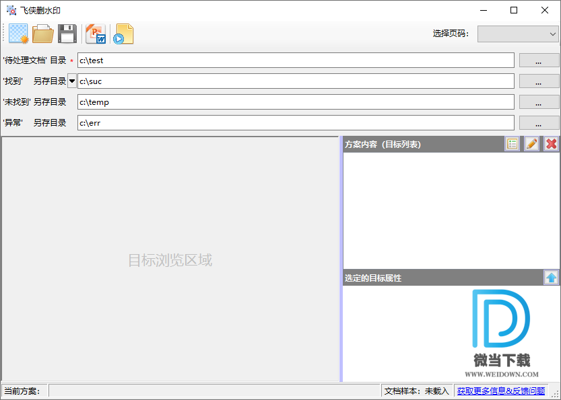Screen dimensions: 561x400
Task: Minimize the 飞侠删水印 window
Action: pyautogui.click(x=484, y=10)
